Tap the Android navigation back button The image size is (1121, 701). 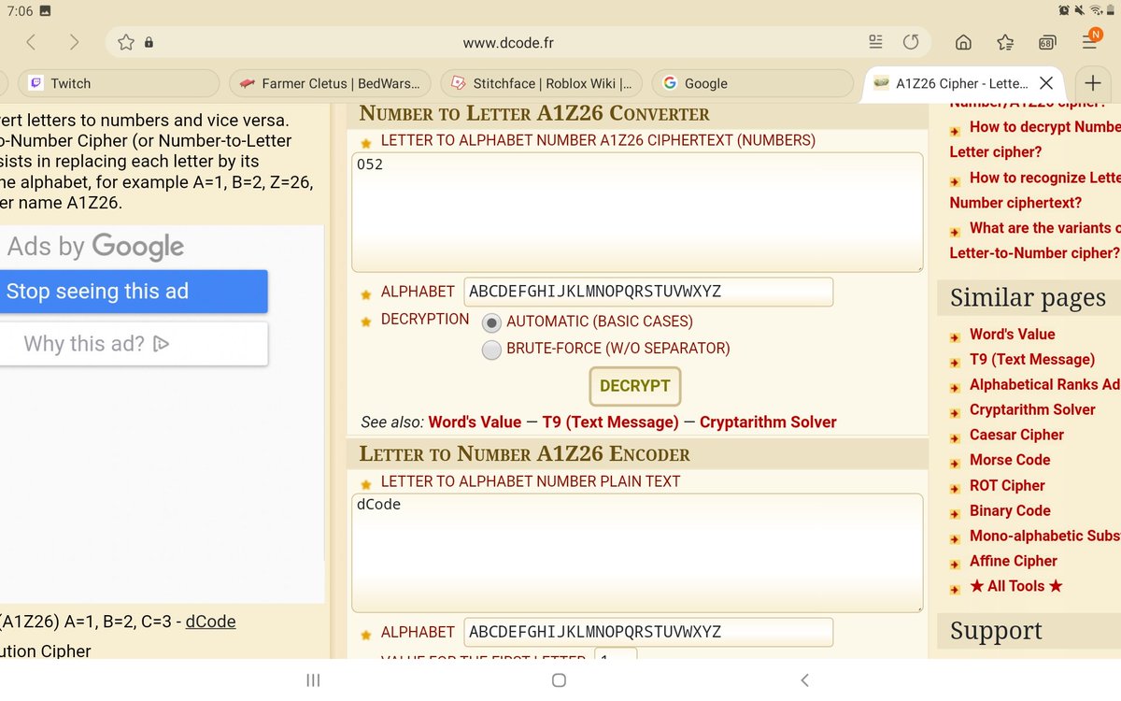point(804,680)
